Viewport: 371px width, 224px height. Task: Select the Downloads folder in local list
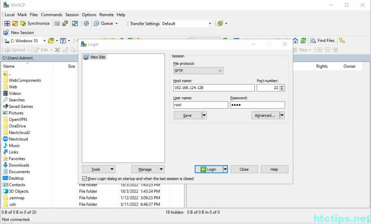tap(16, 165)
